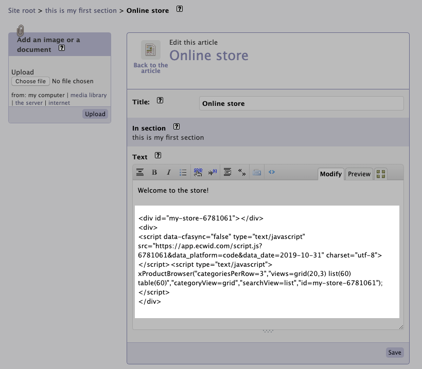Apply italic formatting
The height and width of the screenshot is (369, 422).
[x=169, y=172]
